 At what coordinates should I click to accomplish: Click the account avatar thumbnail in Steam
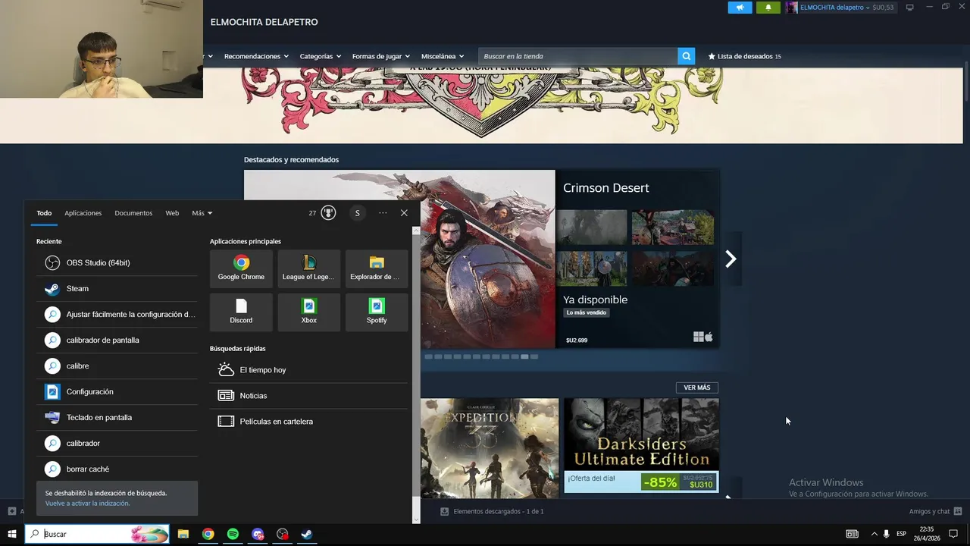click(792, 8)
